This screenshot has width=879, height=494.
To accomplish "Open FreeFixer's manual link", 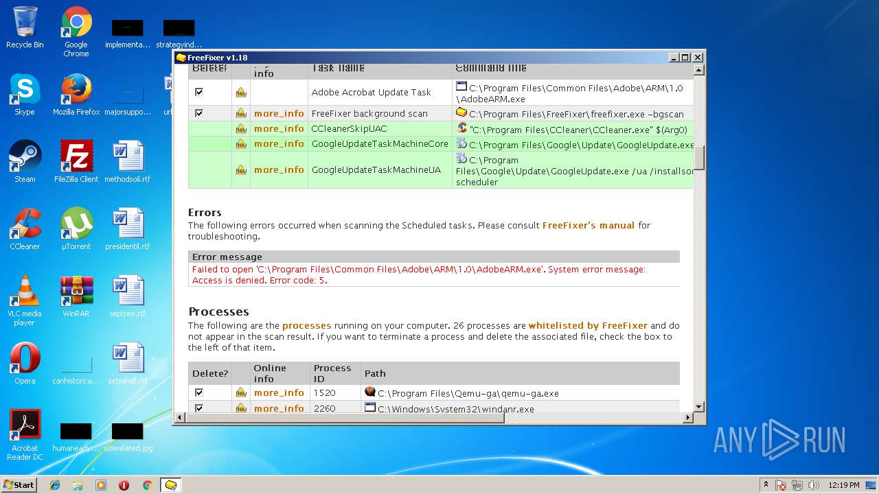I will click(x=589, y=225).
